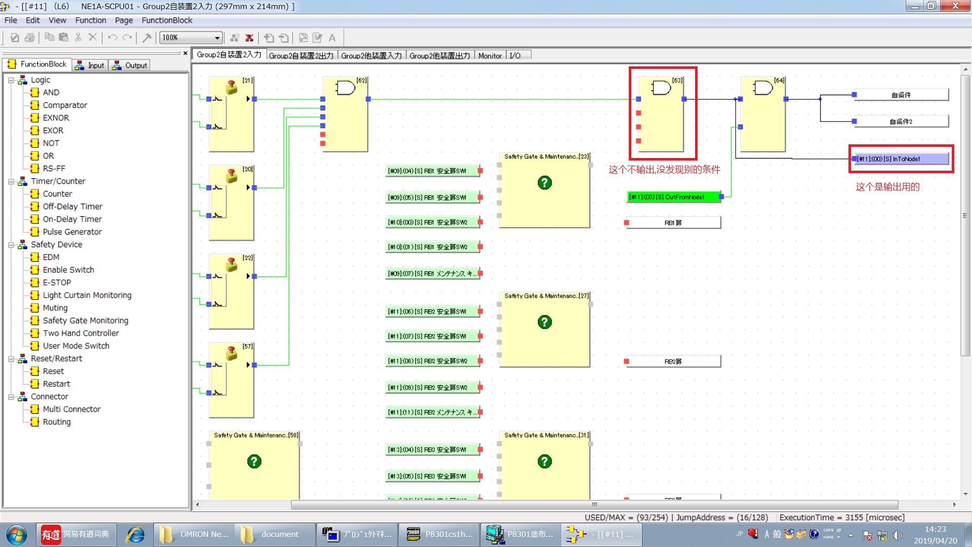Click the hammer build icon
Image resolution: width=972 pixels, height=547 pixels.
pyautogui.click(x=147, y=37)
